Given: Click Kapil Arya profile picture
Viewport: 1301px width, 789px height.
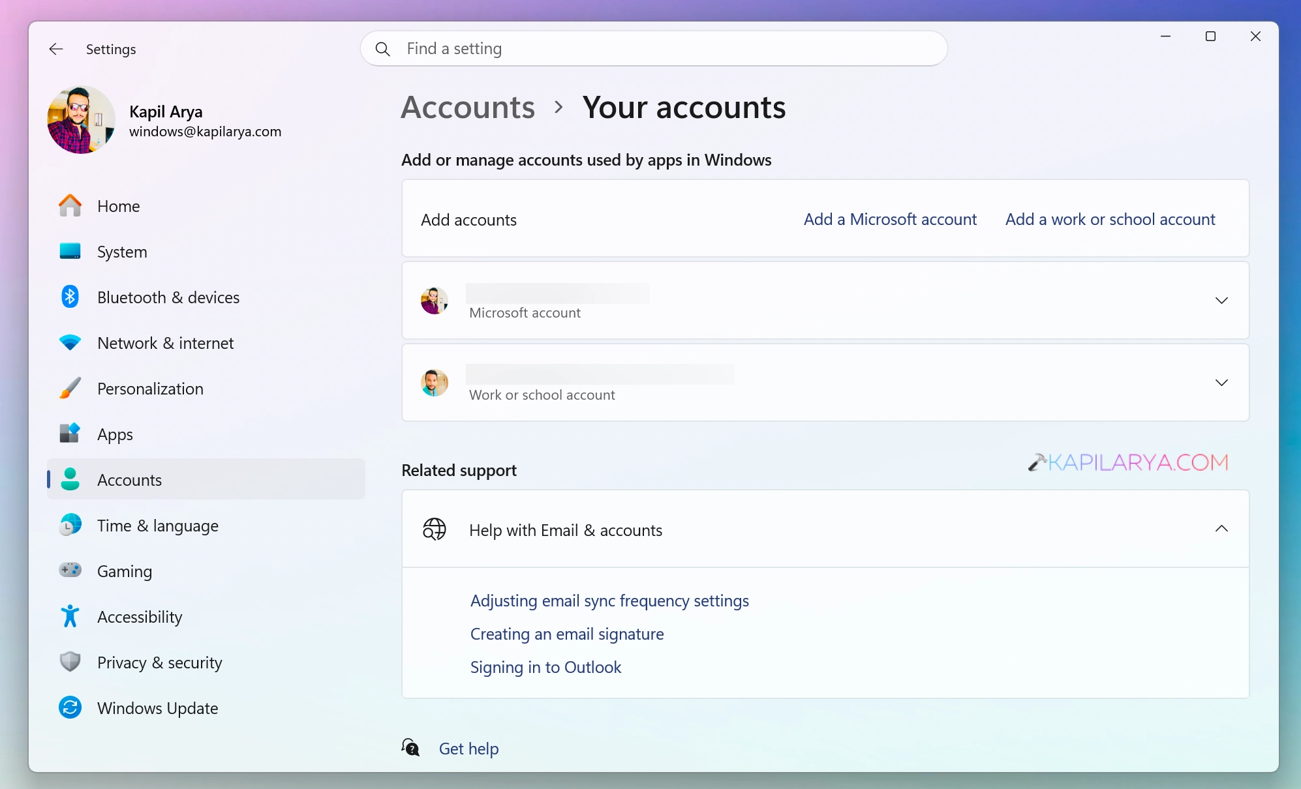Looking at the screenshot, I should pyautogui.click(x=82, y=120).
